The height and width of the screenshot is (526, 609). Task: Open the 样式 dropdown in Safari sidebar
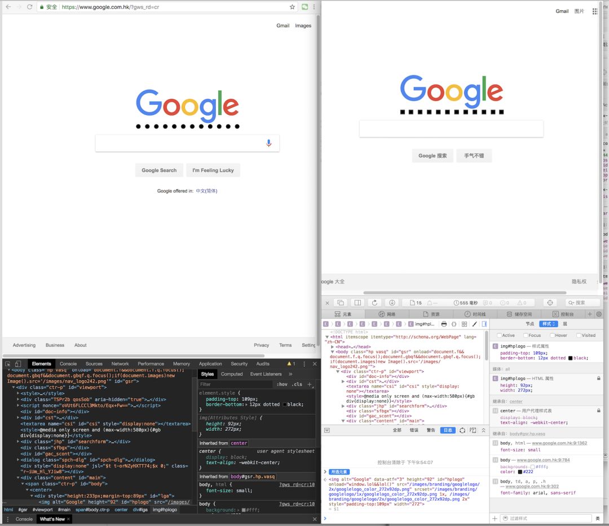pos(549,324)
